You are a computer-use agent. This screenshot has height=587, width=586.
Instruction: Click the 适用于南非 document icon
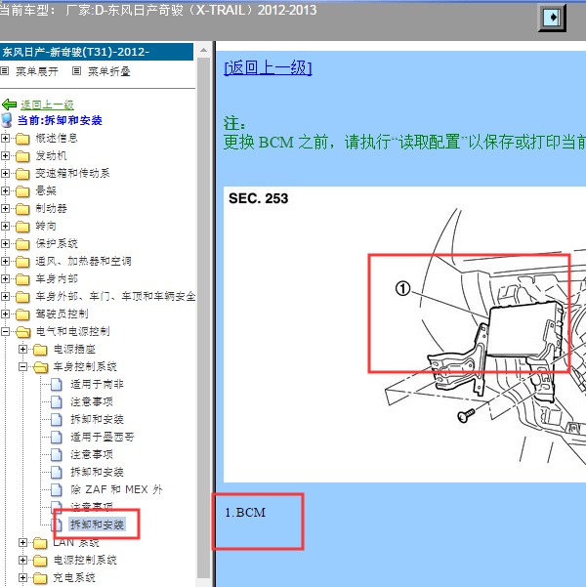coord(57,385)
